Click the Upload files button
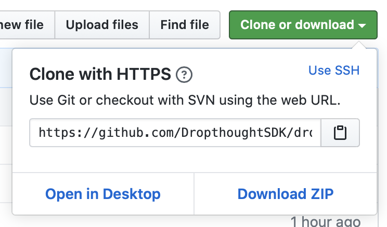Screen dimensions: 387x227 (102, 24)
